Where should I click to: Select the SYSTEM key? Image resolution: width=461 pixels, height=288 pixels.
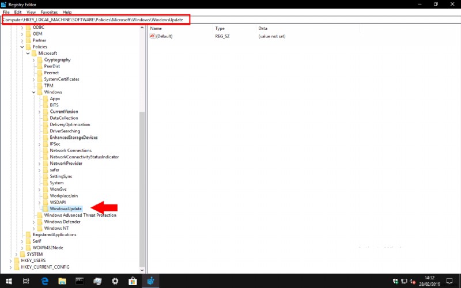35,254
